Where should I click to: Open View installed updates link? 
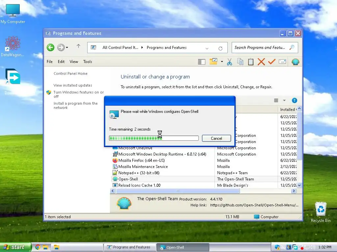[73, 85]
